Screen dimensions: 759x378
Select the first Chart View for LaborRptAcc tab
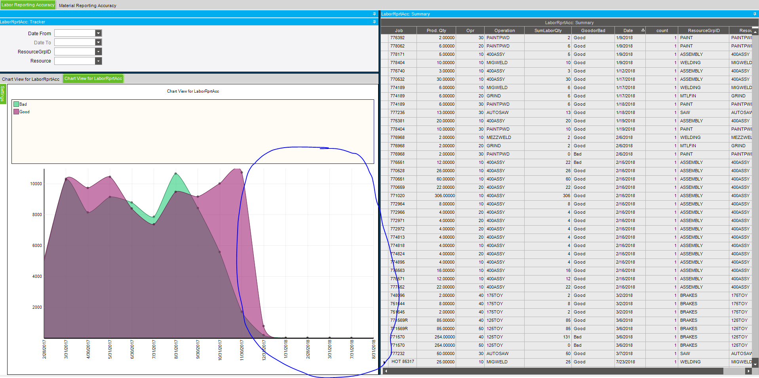click(30, 79)
